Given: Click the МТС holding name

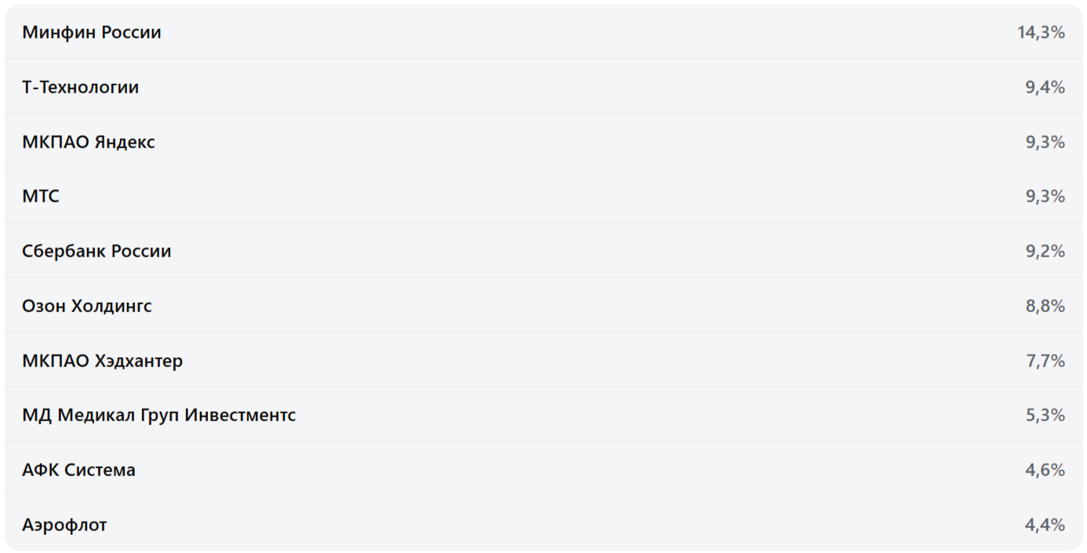Looking at the screenshot, I should point(41,196).
